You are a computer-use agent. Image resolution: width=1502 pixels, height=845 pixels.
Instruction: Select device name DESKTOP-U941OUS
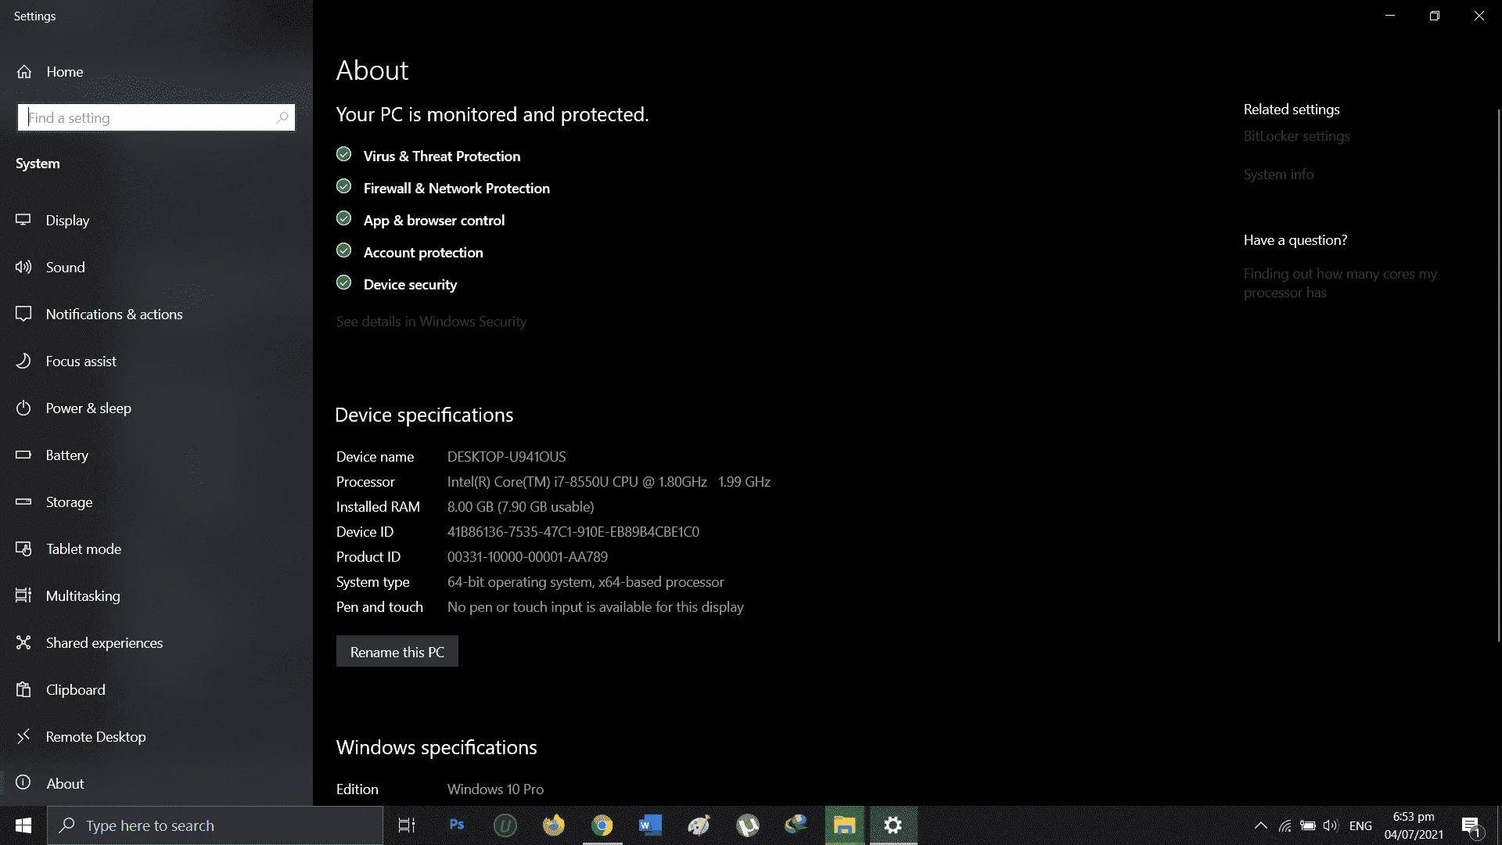point(507,457)
